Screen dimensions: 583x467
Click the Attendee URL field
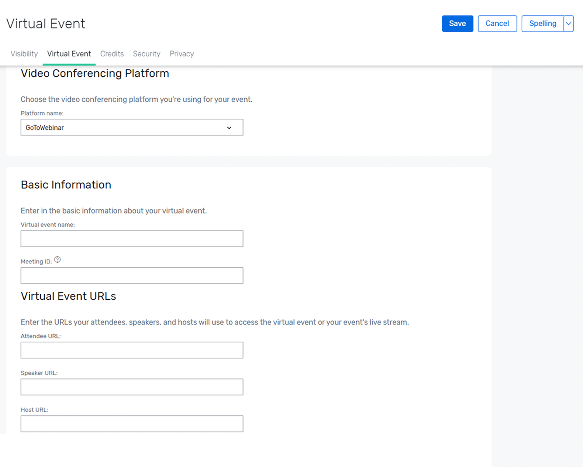[x=132, y=350]
